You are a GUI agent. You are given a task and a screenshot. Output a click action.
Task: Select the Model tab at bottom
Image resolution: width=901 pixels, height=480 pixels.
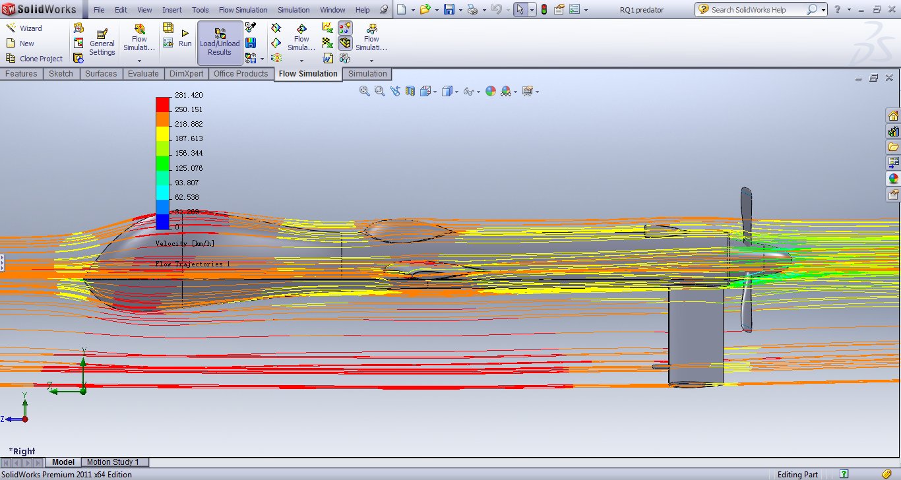(x=63, y=462)
